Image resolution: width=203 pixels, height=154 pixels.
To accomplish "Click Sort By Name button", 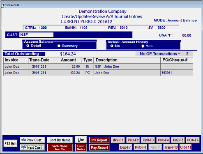I will point(60,140).
